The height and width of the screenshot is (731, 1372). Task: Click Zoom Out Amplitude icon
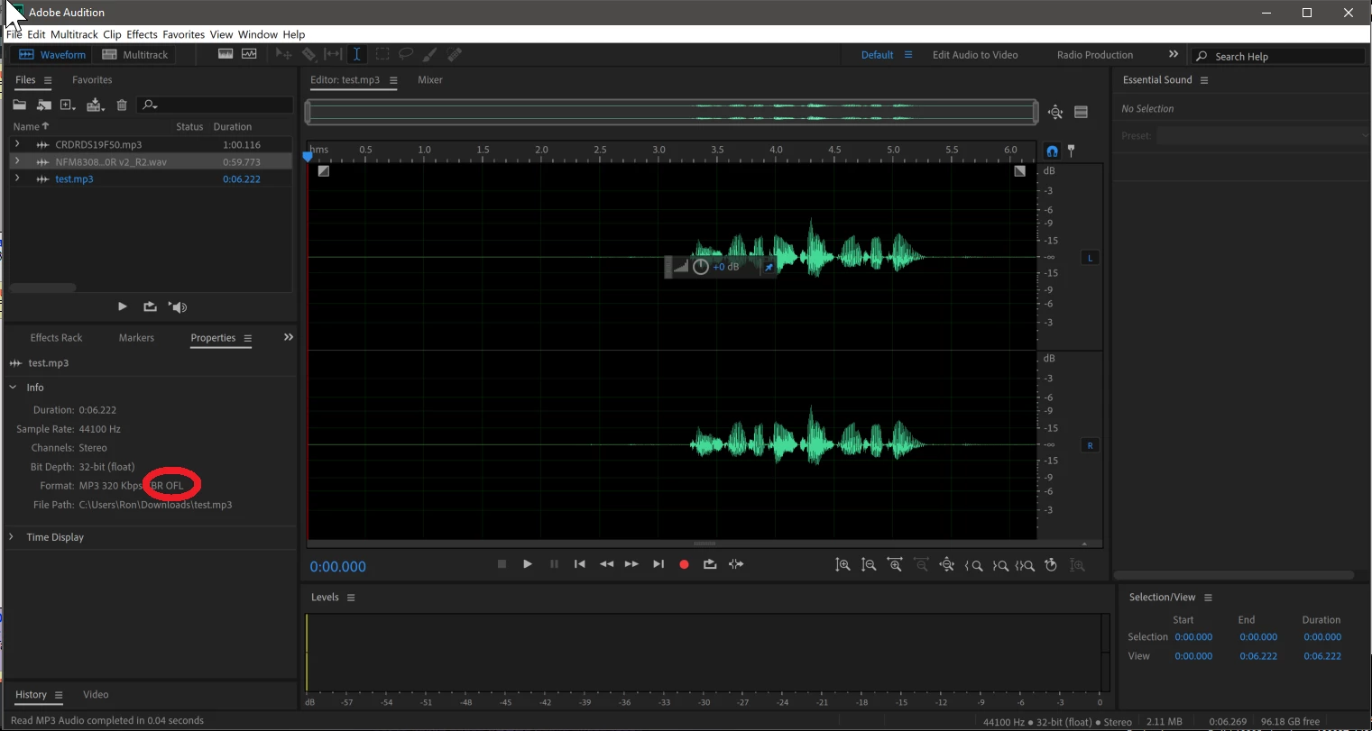click(869, 565)
